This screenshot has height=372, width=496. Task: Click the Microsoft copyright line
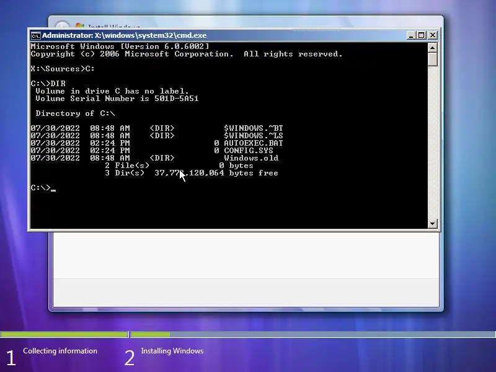click(187, 54)
